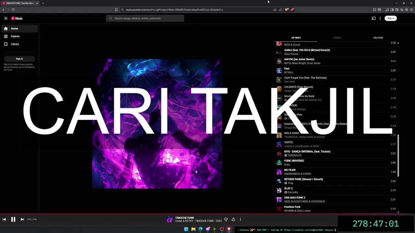Go to Home in the sidebar
The height and width of the screenshot is (233, 415).
click(x=19, y=28)
